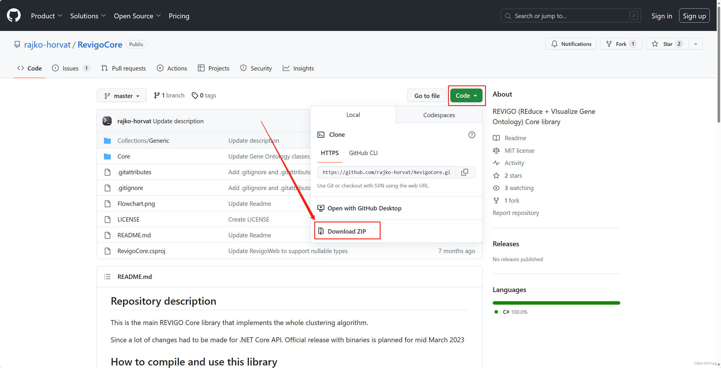
Task: Copy the HTTPS clone URL
Action: [465, 172]
